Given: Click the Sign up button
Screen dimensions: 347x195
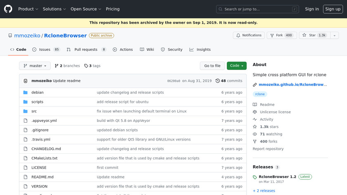Looking at the screenshot, I should click(x=333, y=9).
